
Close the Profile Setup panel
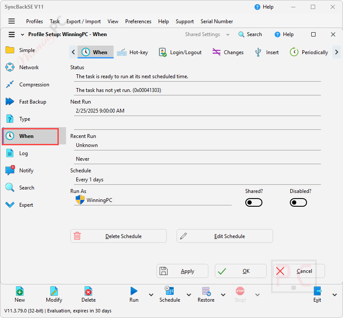[x=333, y=34]
